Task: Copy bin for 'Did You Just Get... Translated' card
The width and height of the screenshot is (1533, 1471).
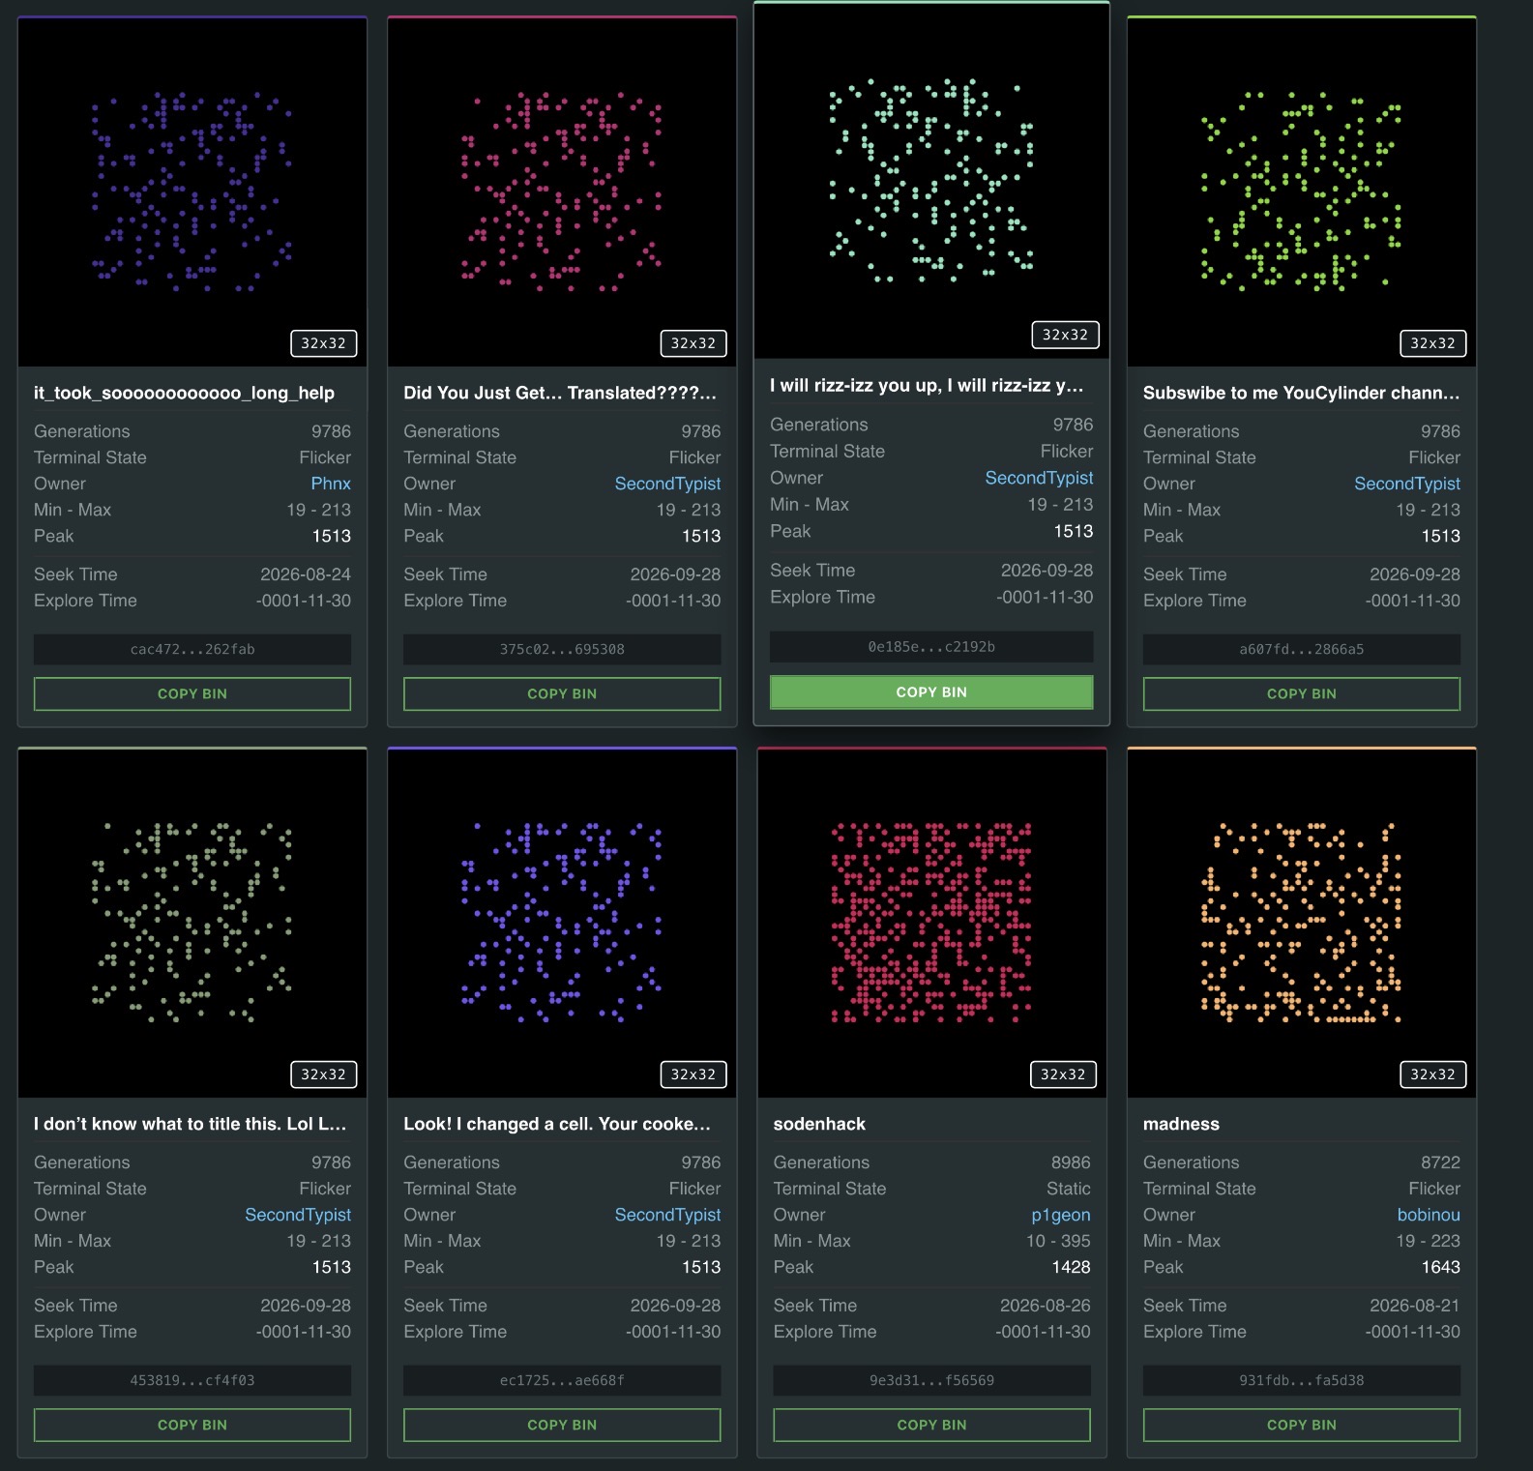Action: (562, 693)
